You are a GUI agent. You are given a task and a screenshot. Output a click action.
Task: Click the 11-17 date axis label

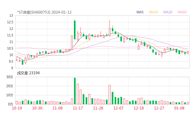[x=78, y=108]
